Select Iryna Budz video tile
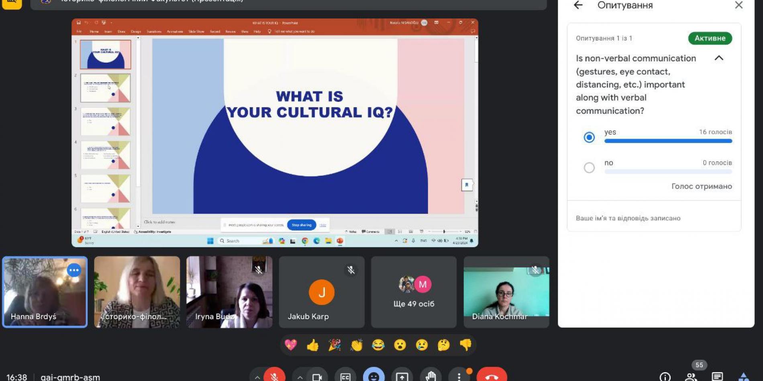Image resolution: width=763 pixels, height=381 pixels. (229, 292)
